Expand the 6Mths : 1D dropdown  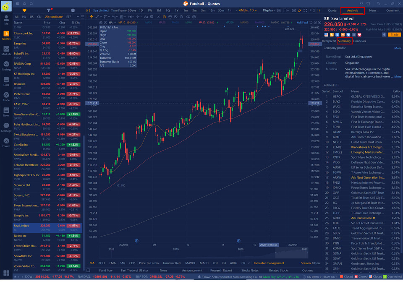click(248, 10)
